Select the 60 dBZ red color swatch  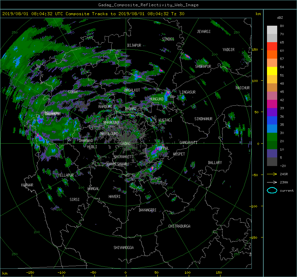coord(272,46)
